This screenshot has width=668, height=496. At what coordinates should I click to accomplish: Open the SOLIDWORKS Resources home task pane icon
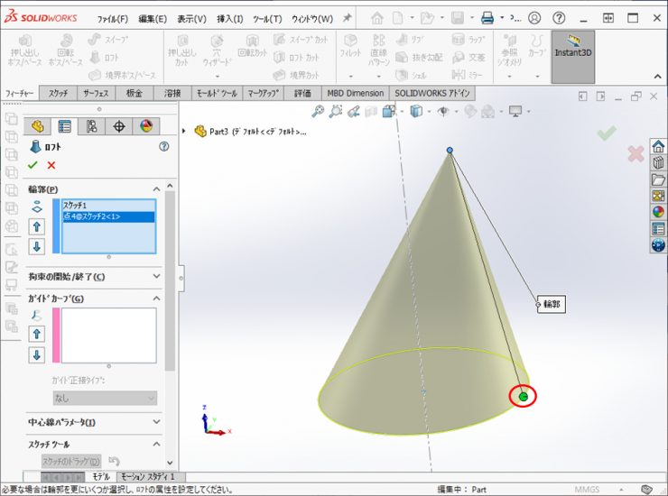tap(658, 147)
